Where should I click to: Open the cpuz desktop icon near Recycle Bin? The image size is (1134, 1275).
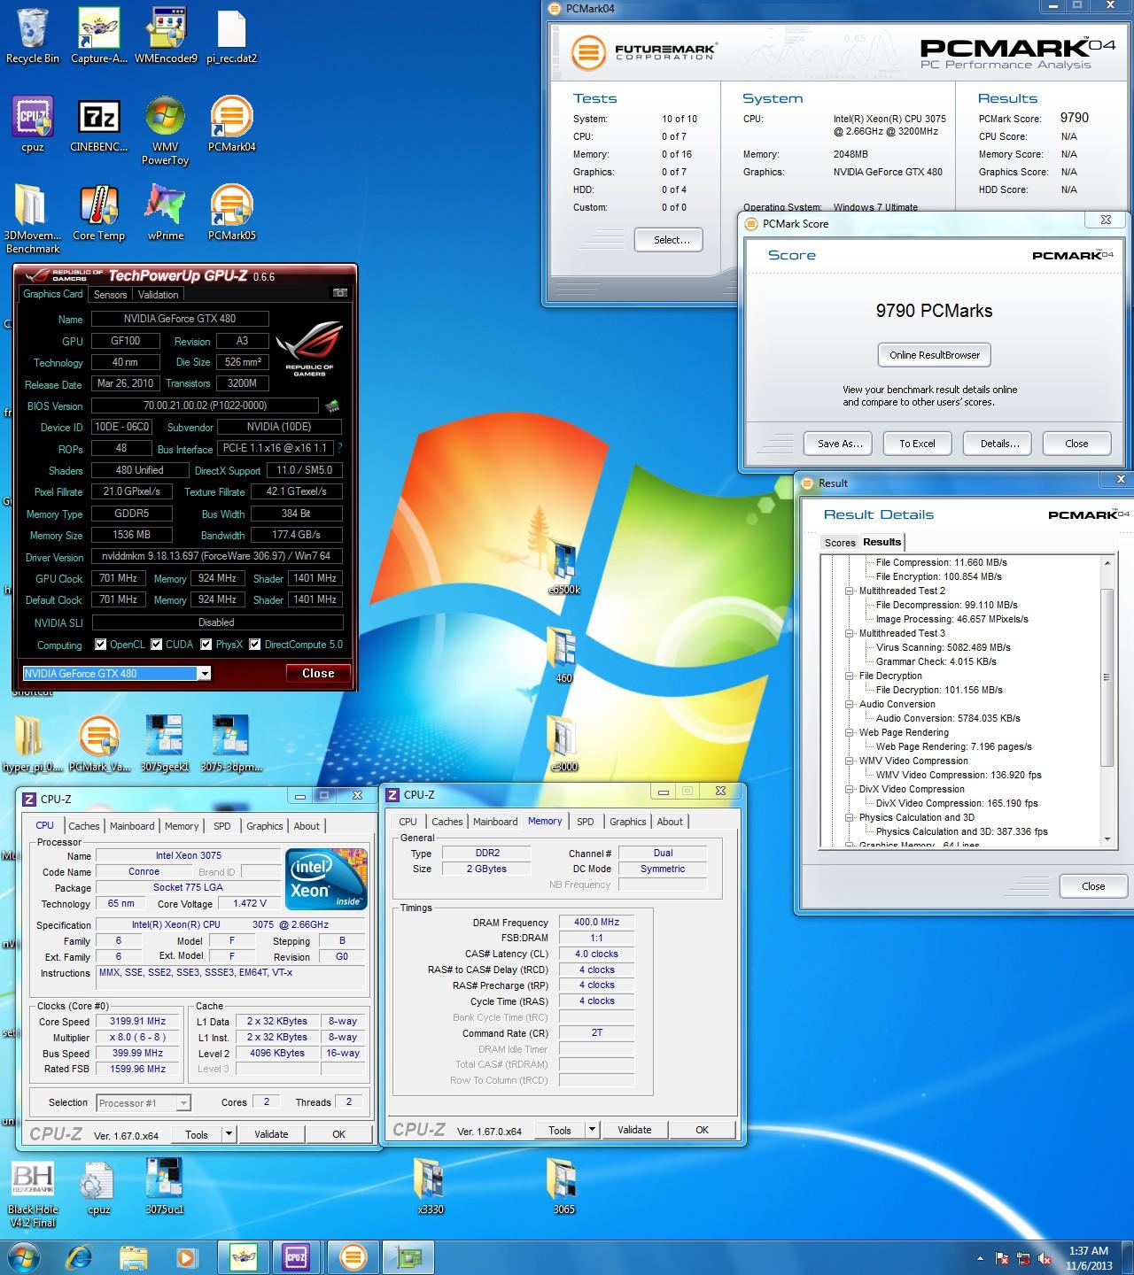[33, 124]
